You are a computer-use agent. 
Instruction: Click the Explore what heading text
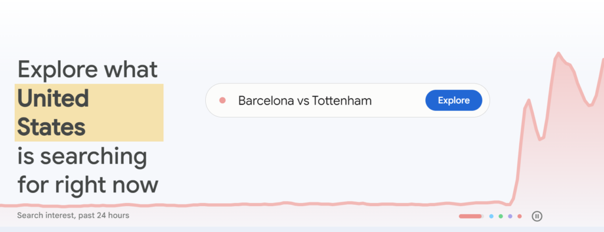click(87, 70)
